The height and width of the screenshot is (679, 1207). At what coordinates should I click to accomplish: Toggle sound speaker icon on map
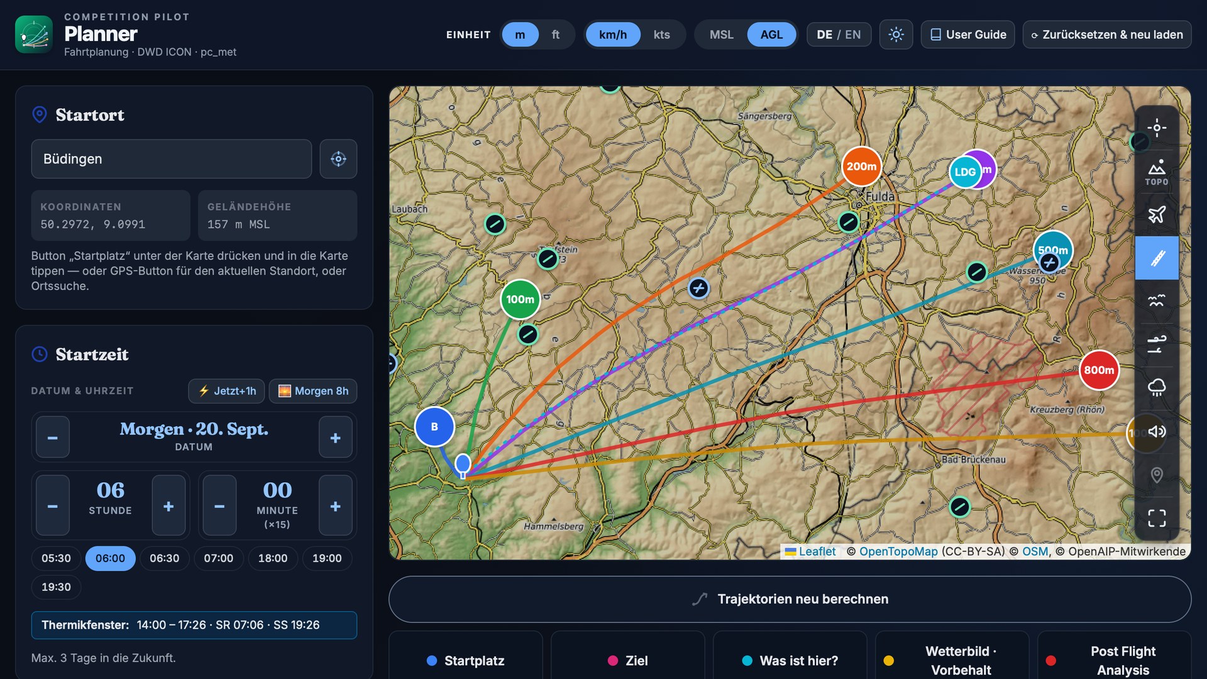click(x=1157, y=431)
